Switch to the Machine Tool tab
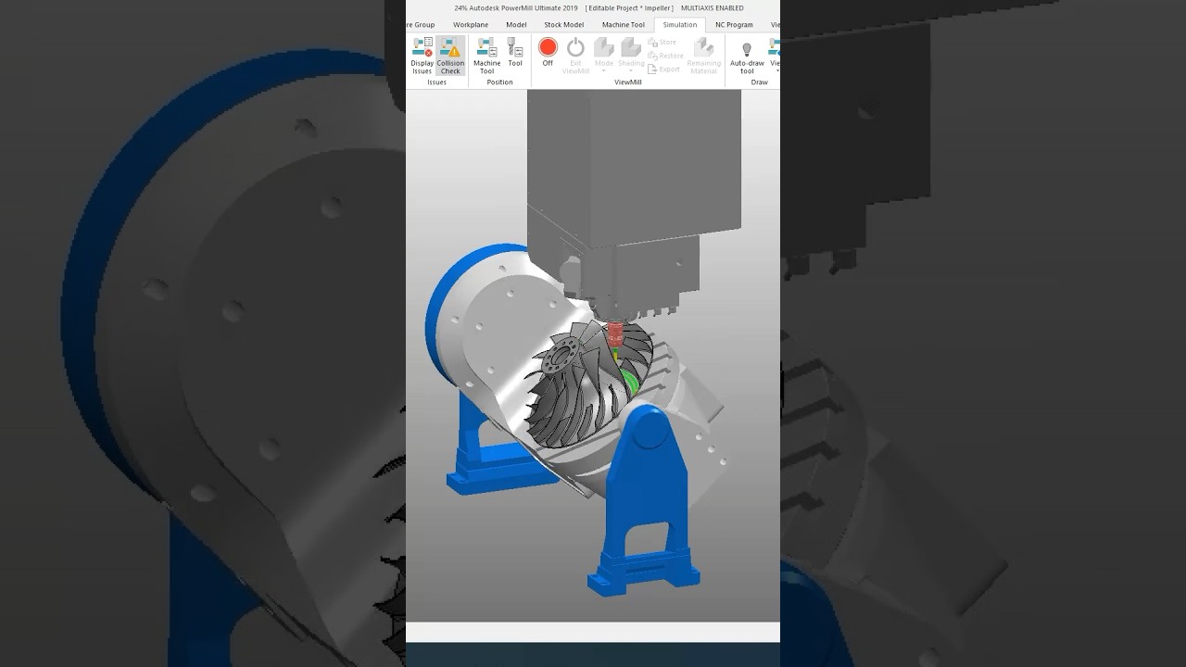The width and height of the screenshot is (1186, 667). tap(623, 25)
